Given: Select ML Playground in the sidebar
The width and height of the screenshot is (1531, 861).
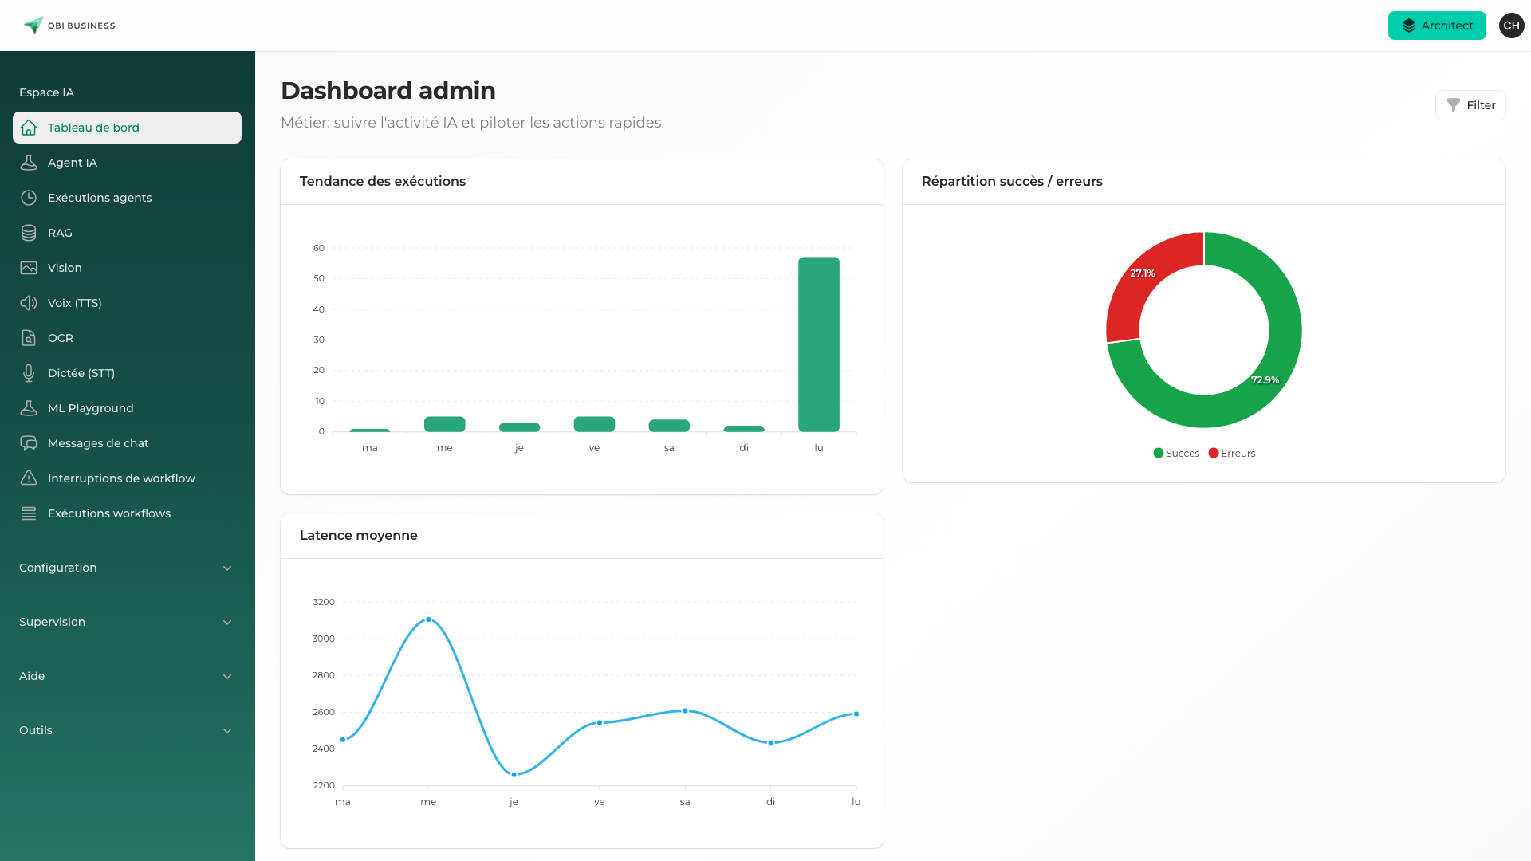Looking at the screenshot, I should pyautogui.click(x=90, y=407).
